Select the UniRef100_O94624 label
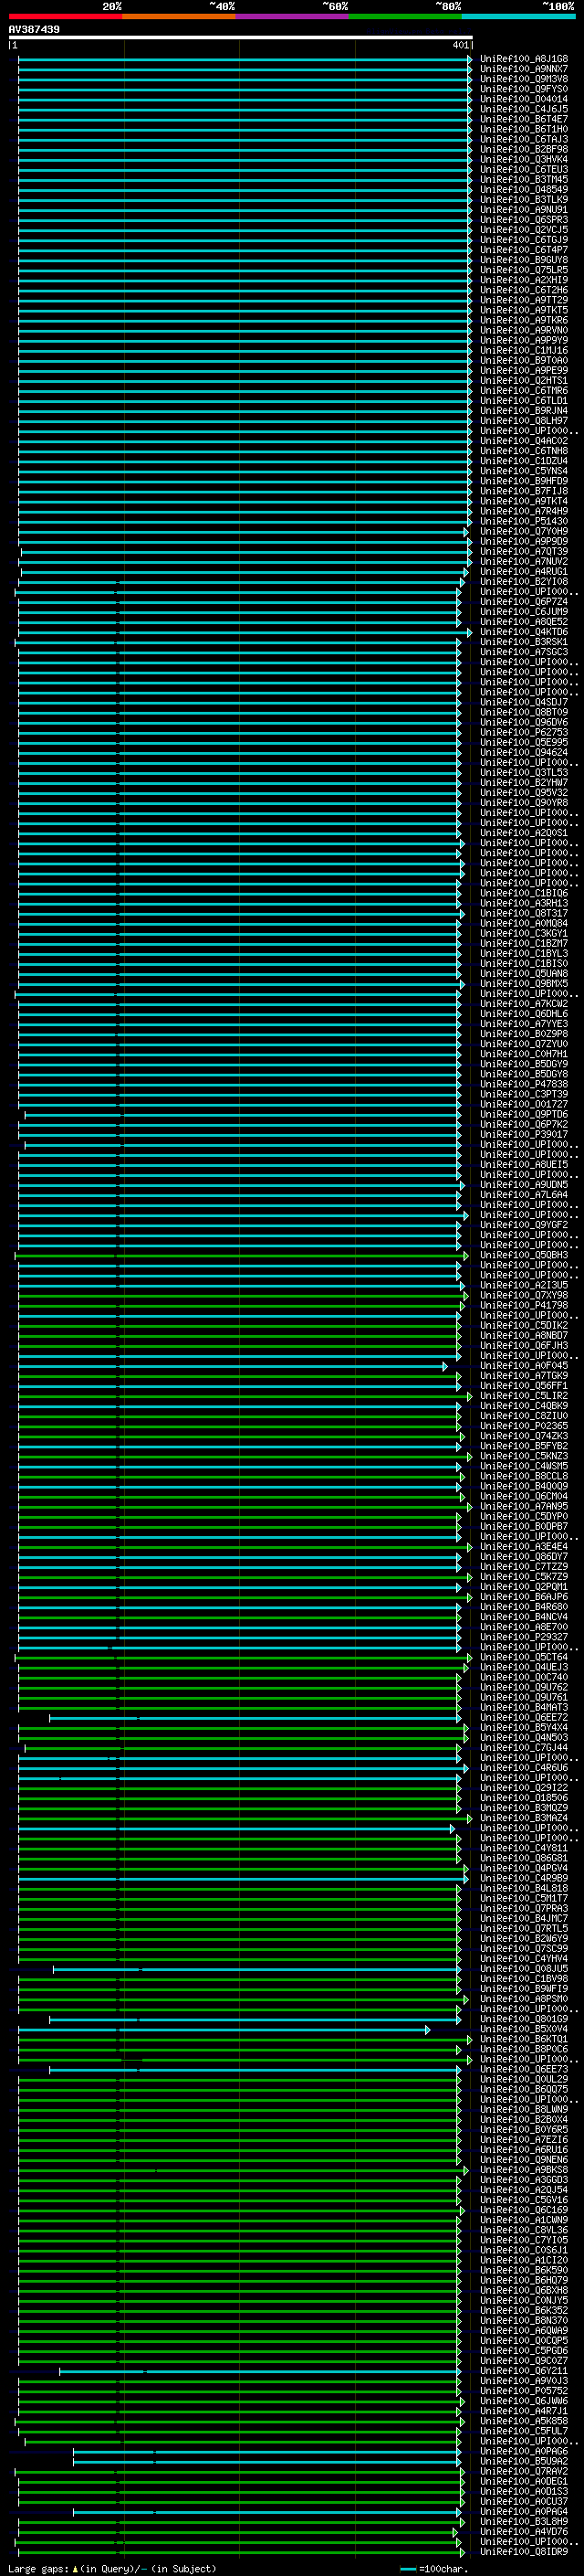 pyautogui.click(x=524, y=752)
